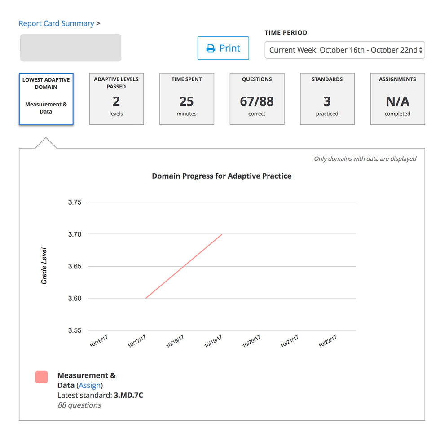Image resolution: width=440 pixels, height=440 pixels.
Task: Select the Adaptive Levels Passed card
Action: click(116, 99)
